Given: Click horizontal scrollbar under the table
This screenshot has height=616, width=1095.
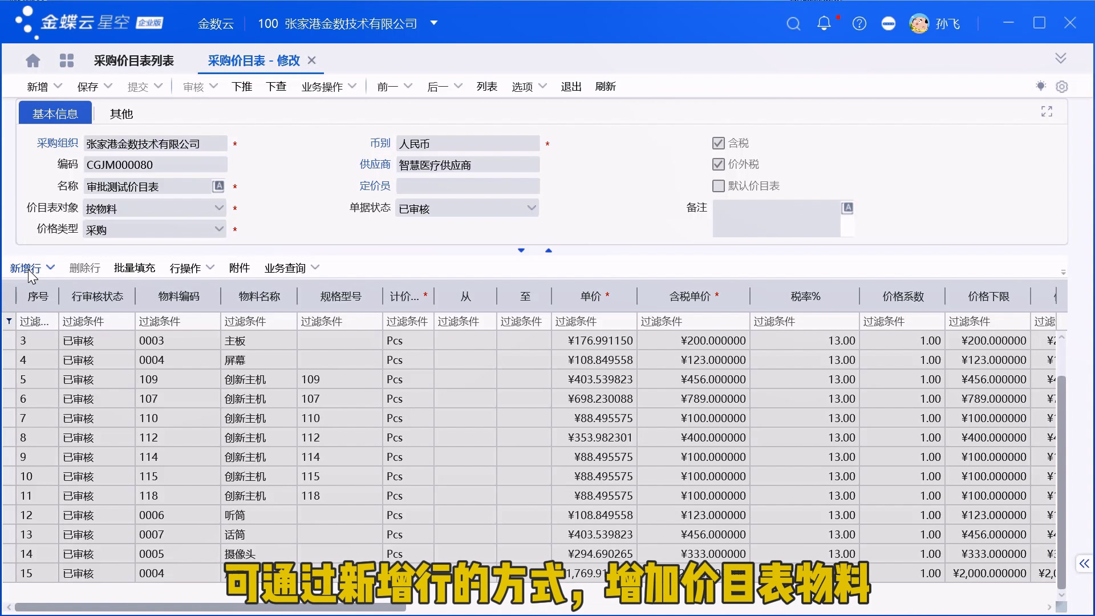Looking at the screenshot, I should [210, 607].
